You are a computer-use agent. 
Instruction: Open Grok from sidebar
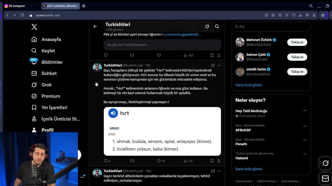point(41,85)
